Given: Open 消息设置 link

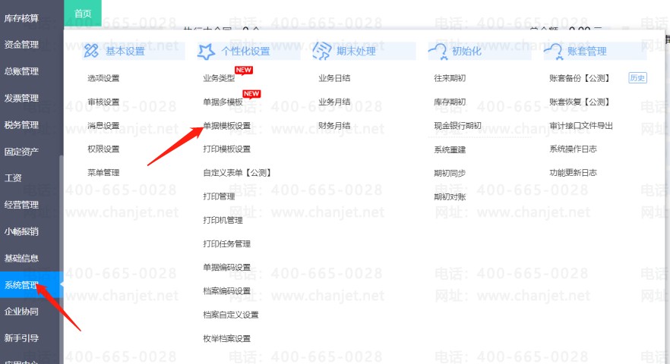Looking at the screenshot, I should tap(103, 125).
